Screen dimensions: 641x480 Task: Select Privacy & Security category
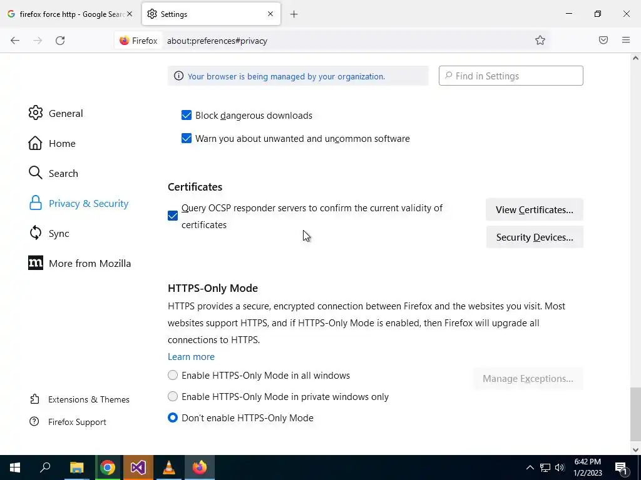tap(78, 203)
